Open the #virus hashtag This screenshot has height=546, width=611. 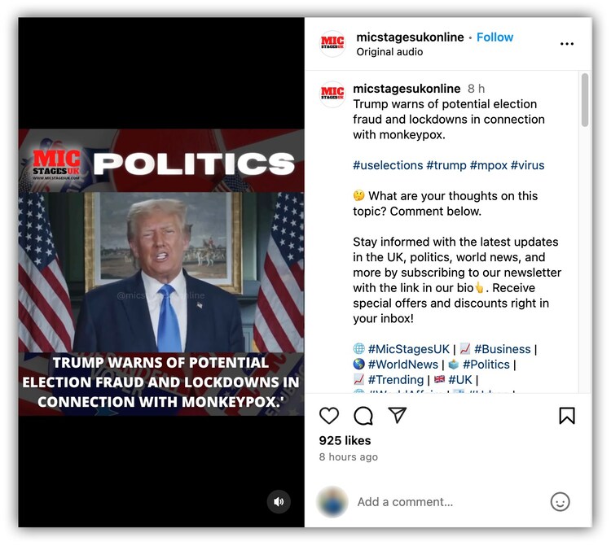coord(528,165)
